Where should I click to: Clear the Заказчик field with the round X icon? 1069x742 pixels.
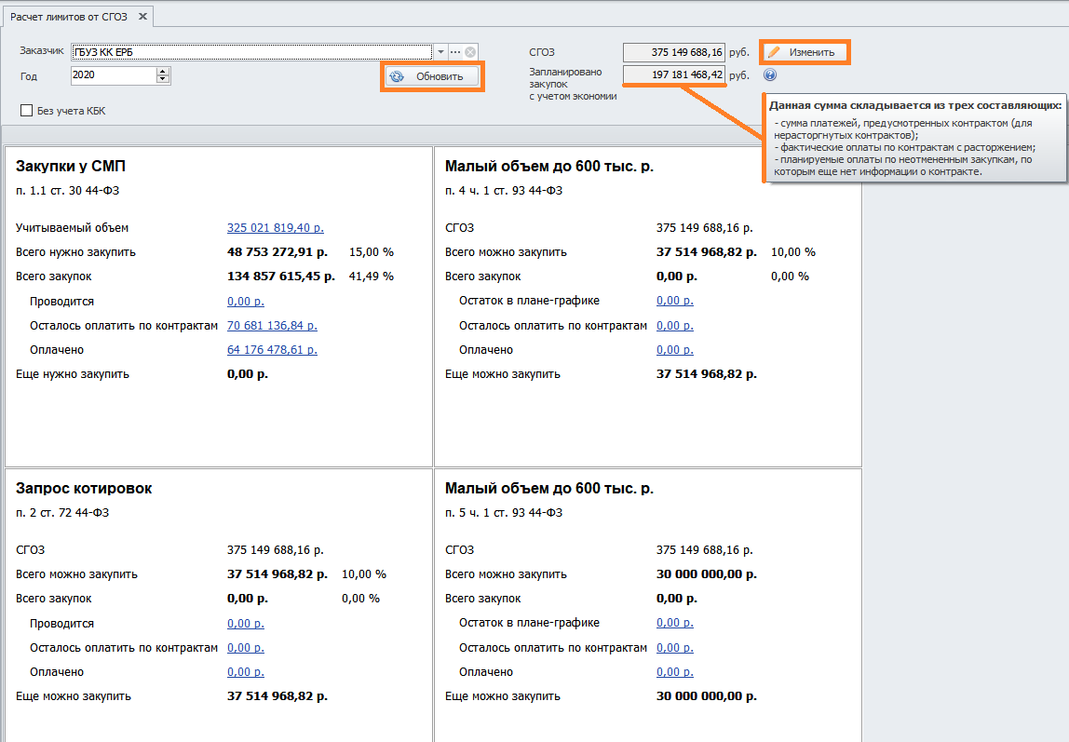click(x=470, y=52)
